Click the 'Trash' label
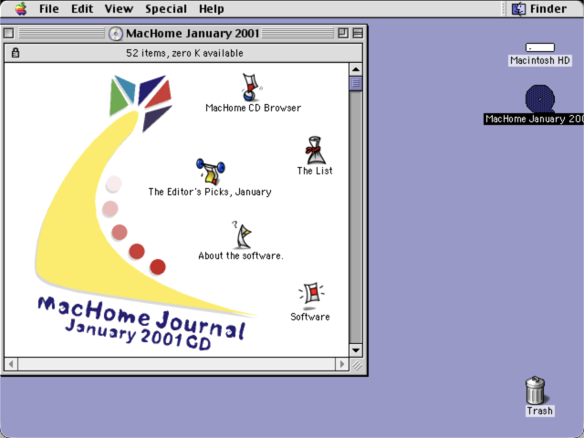Screen dimensions: 584x438 tap(539, 411)
